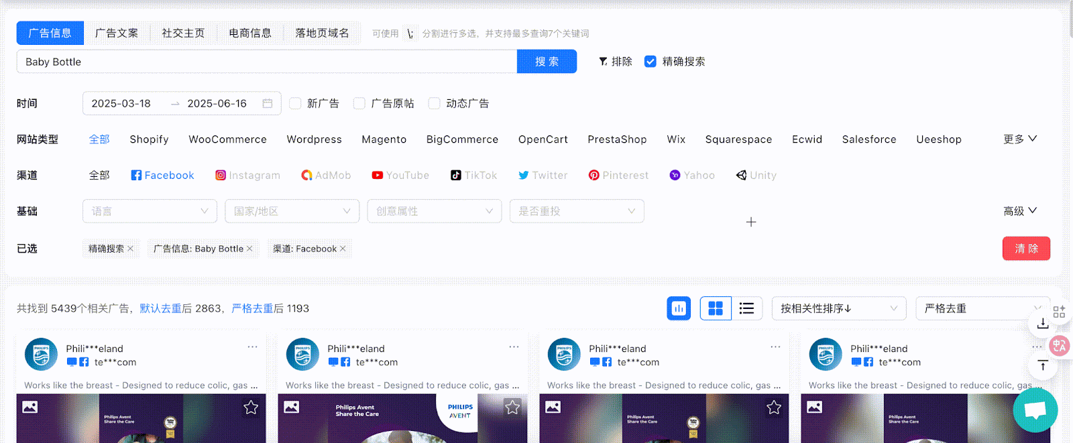
Task: Switch to the ad copy tab
Action: click(x=117, y=33)
